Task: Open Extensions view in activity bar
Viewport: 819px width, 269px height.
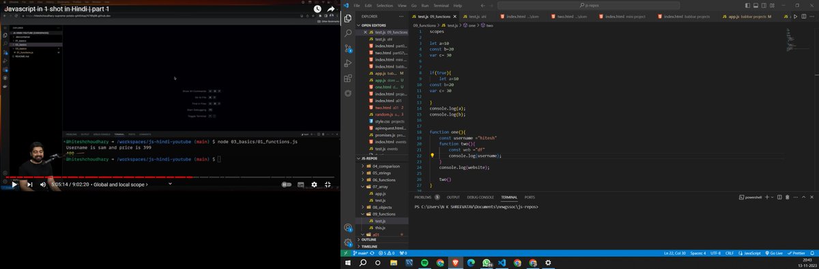Action: coord(348,79)
